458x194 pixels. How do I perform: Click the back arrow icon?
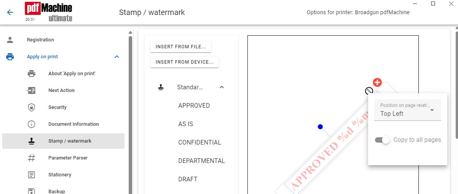[10, 12]
